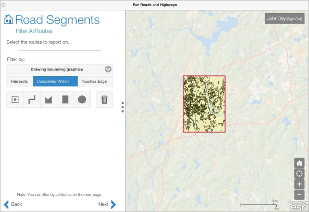Select the polyline drawing tool
This screenshot has height=212, width=309.
32,99
